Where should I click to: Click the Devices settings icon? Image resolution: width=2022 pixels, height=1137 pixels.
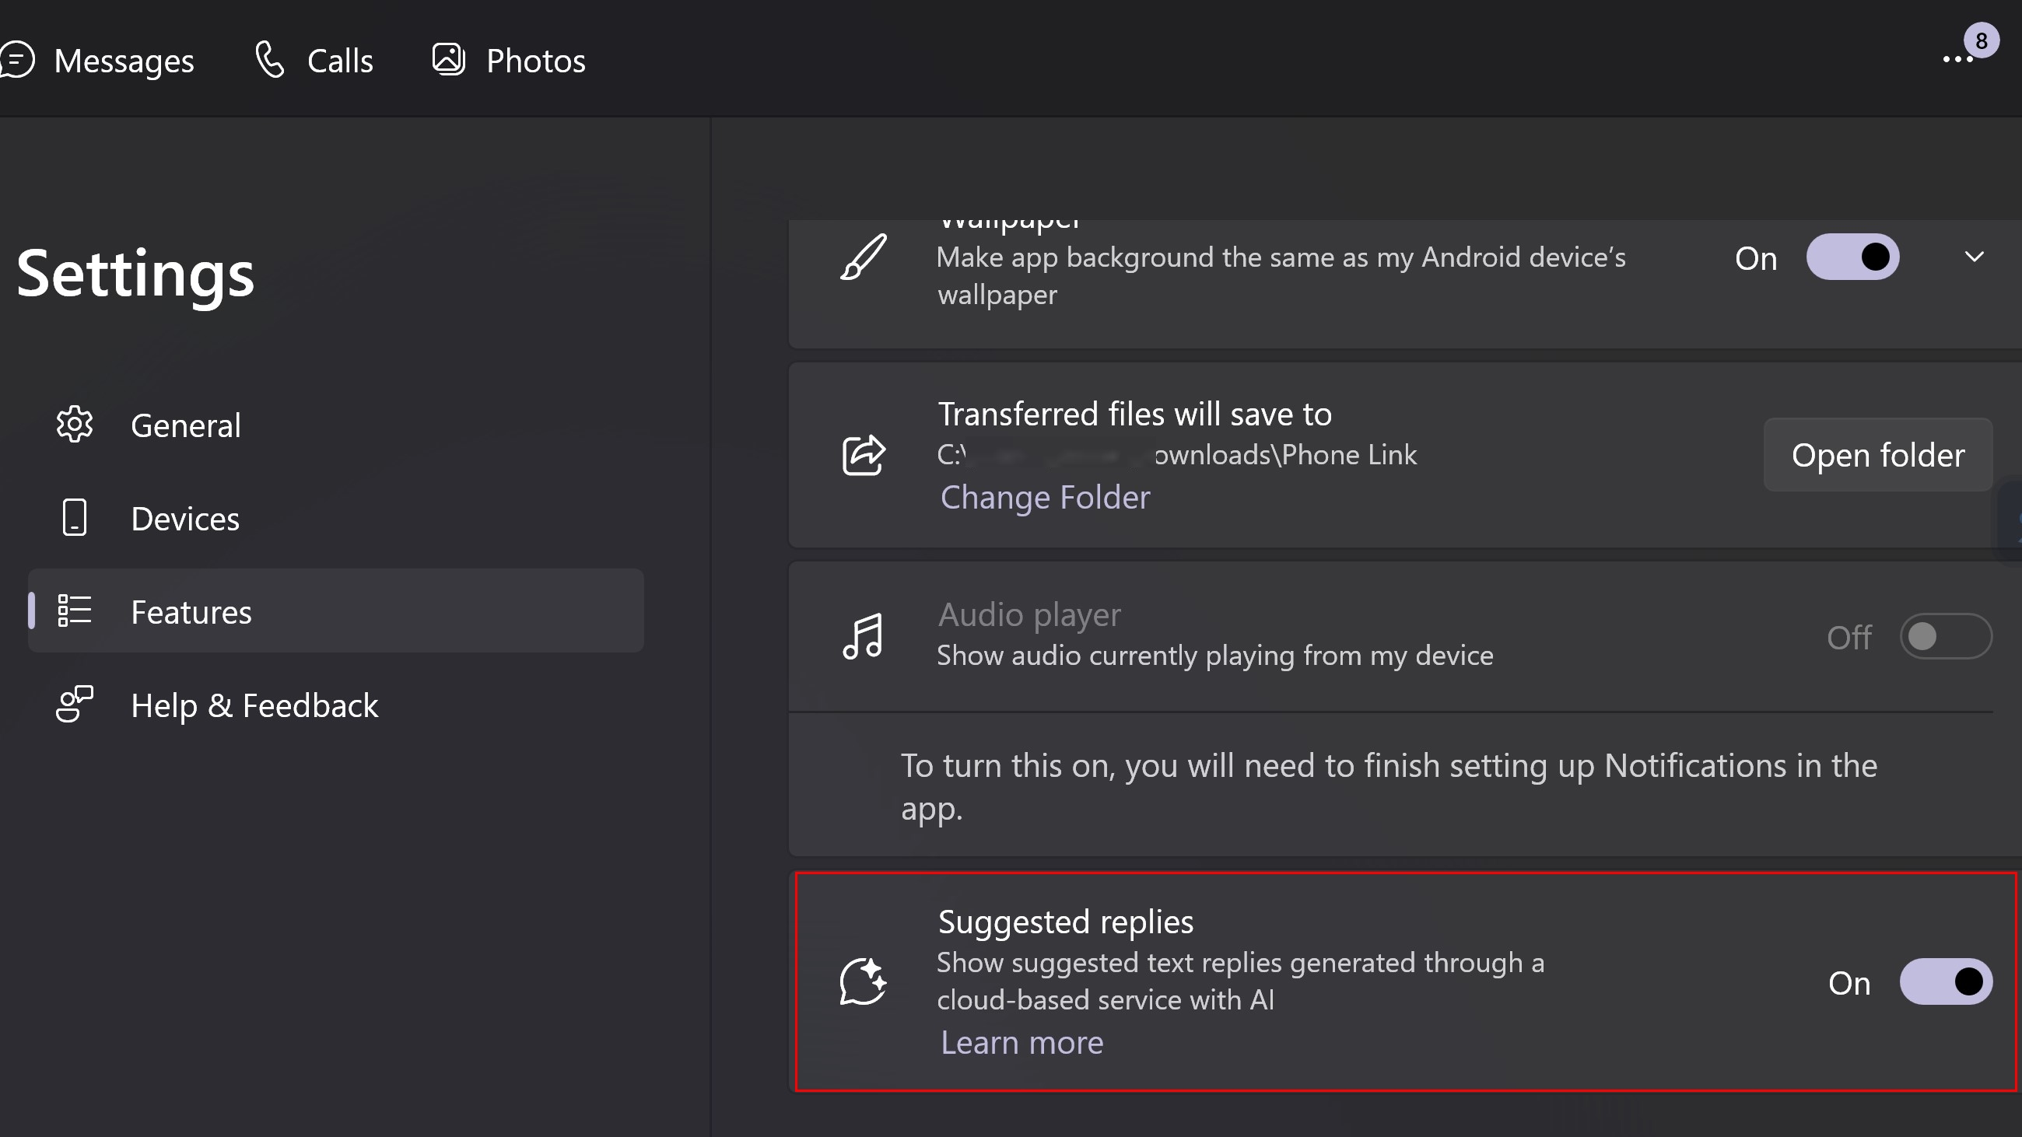72,518
